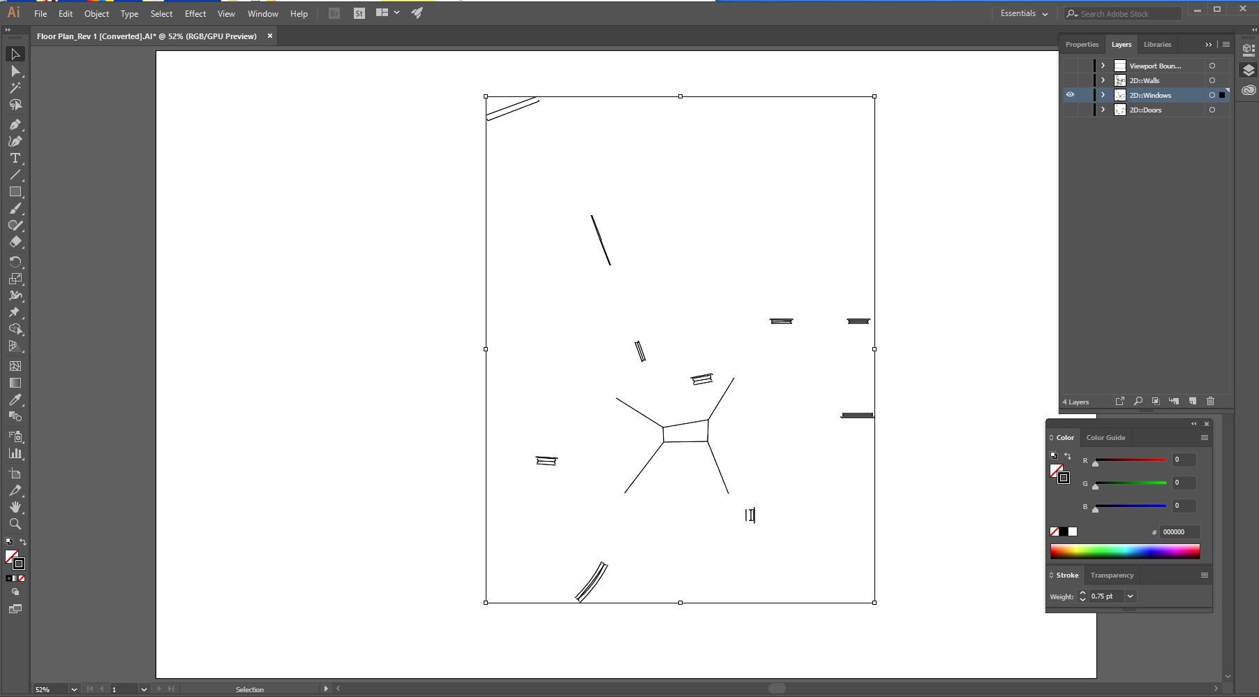Open the Essentials workspace dropdown
This screenshot has width=1259, height=697.
(x=1024, y=13)
